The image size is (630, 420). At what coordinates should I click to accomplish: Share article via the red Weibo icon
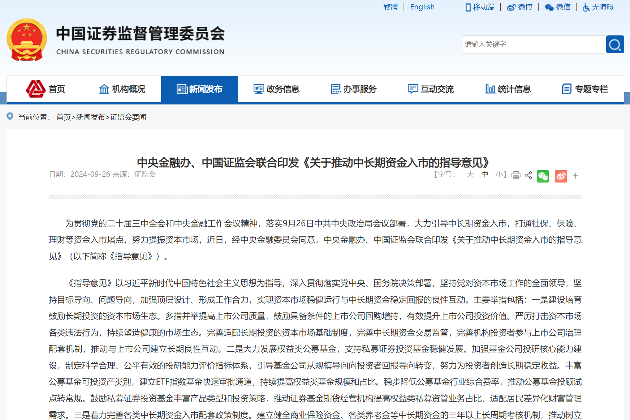(561, 176)
